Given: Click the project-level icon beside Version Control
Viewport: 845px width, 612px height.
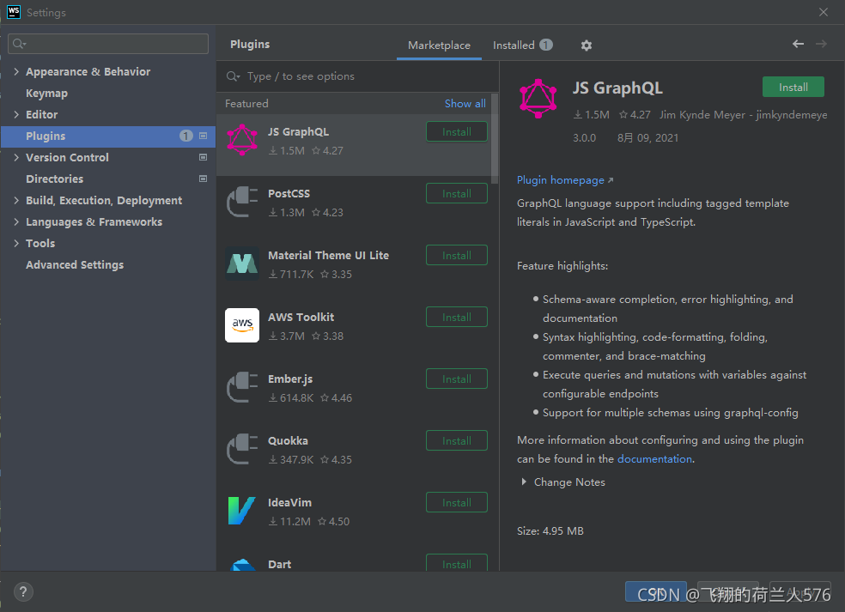Looking at the screenshot, I should point(204,157).
